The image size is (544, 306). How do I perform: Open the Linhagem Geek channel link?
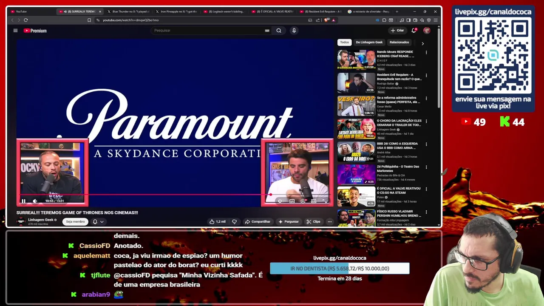coord(40,220)
